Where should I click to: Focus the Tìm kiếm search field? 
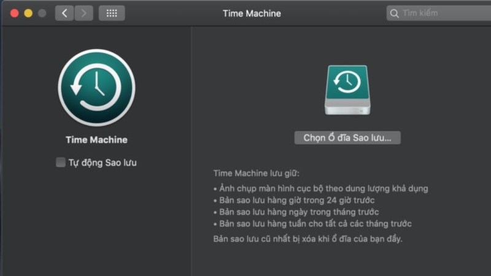tap(439, 13)
